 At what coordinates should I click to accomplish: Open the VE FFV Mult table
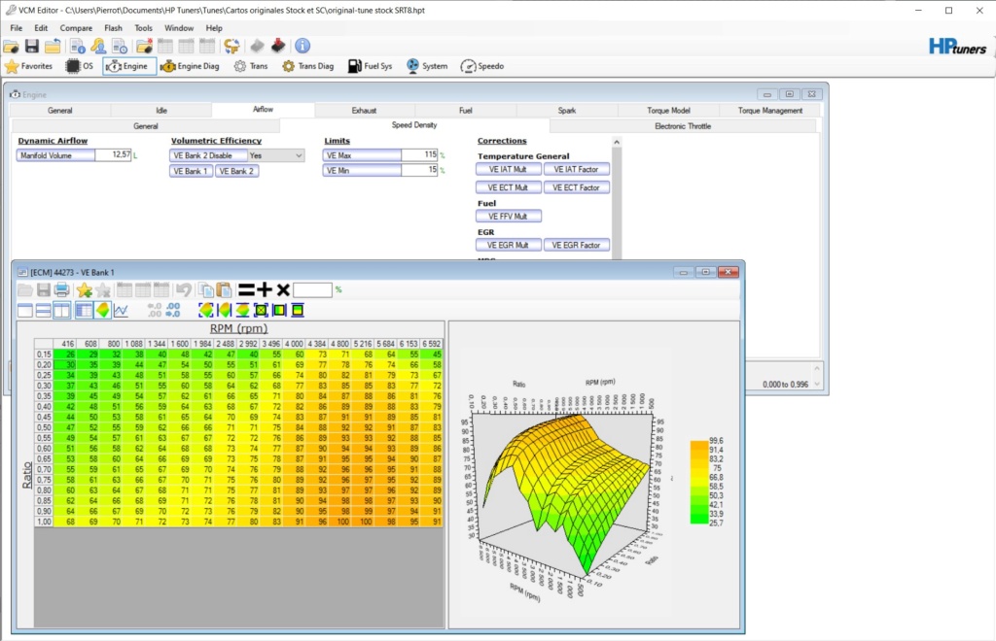pyautogui.click(x=508, y=217)
